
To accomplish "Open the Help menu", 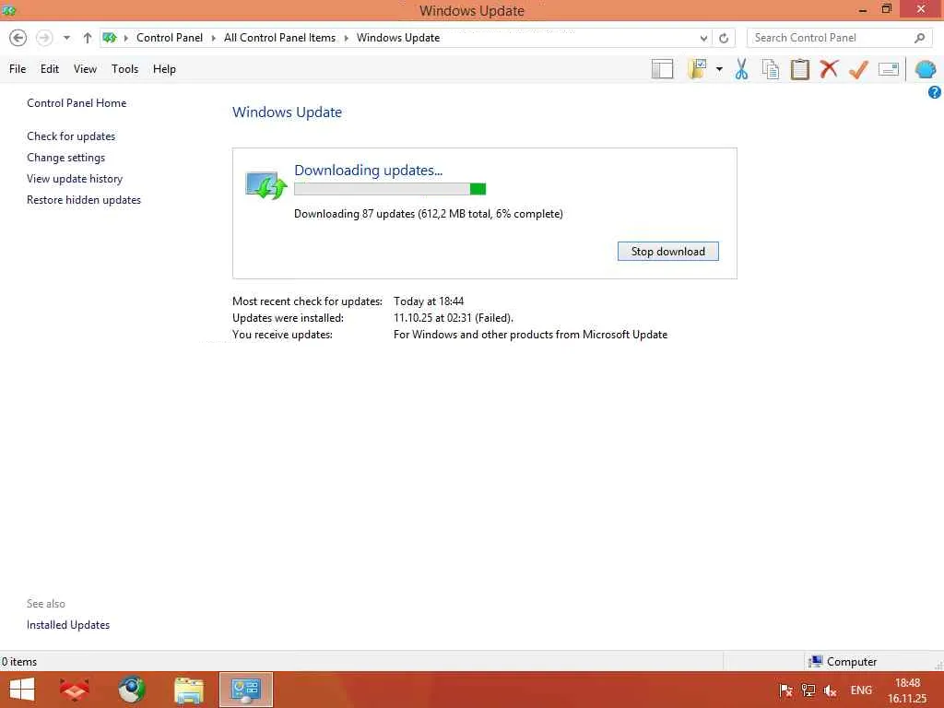I will pyautogui.click(x=164, y=68).
